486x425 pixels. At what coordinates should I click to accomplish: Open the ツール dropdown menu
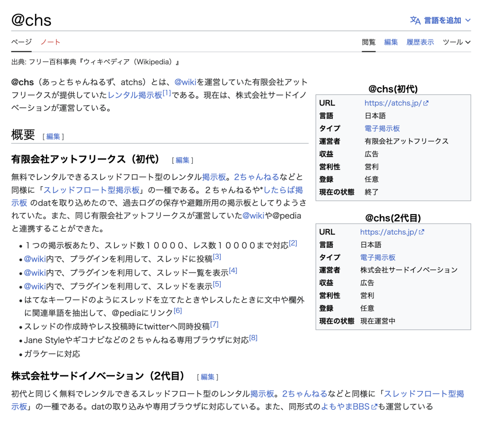pyautogui.click(x=457, y=42)
